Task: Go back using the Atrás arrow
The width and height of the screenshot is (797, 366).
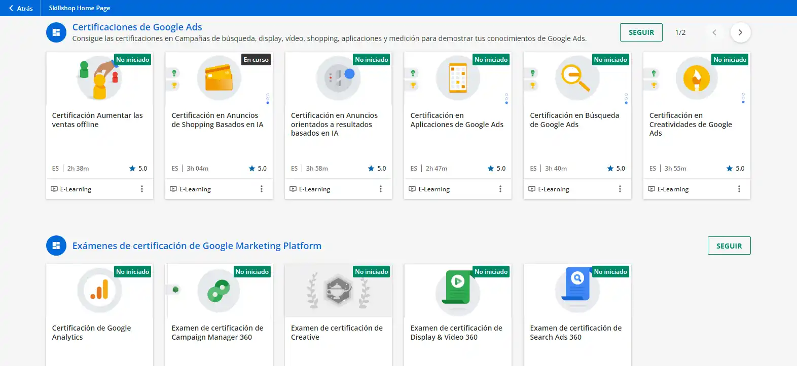Action: point(20,8)
